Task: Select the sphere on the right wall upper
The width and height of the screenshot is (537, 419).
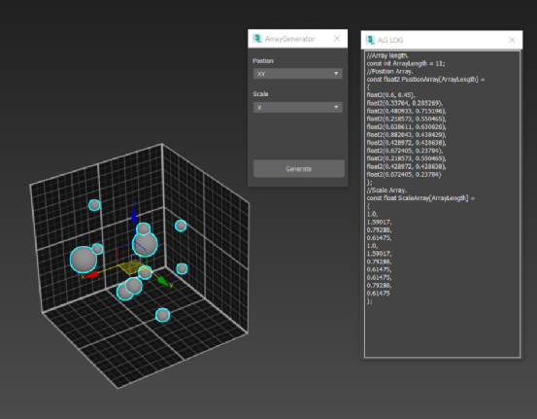Action: (x=181, y=226)
